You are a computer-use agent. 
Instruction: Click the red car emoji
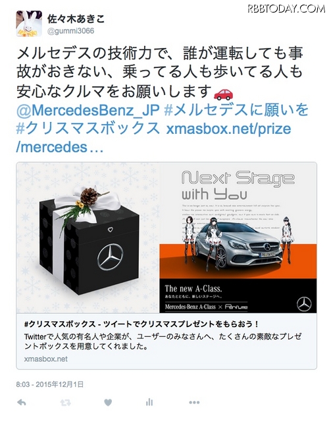pos(223,94)
